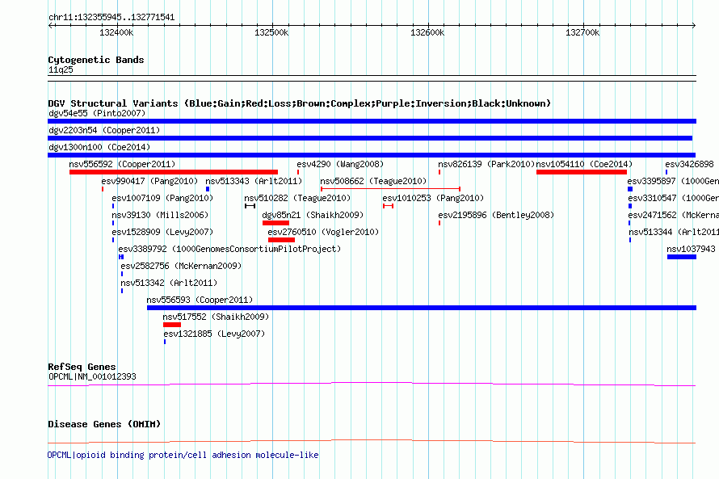The height and width of the screenshot is (479, 719).
Task: Click the Cytogenetic Bands track title
Action: [x=96, y=60]
